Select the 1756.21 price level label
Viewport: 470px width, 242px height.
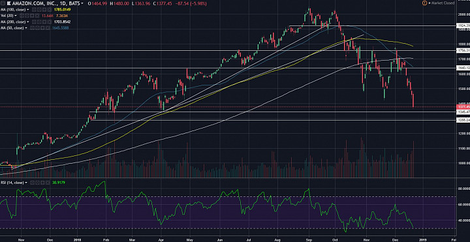463,51
